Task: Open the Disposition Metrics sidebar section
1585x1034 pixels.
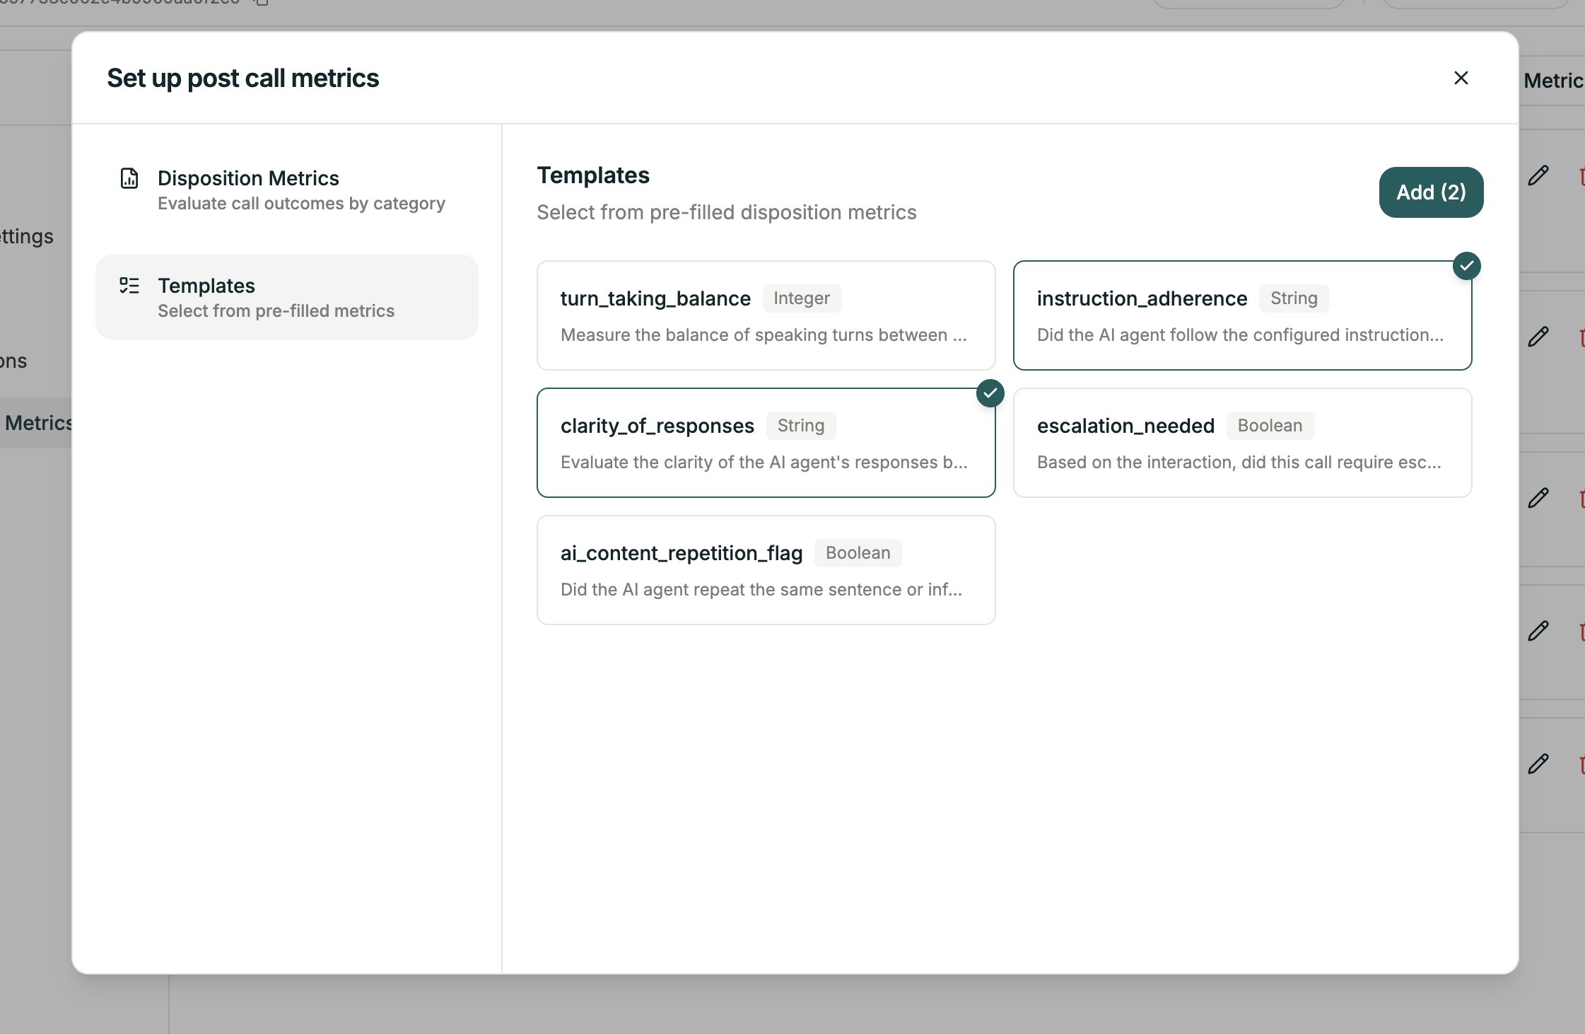Action: pyautogui.click(x=286, y=190)
